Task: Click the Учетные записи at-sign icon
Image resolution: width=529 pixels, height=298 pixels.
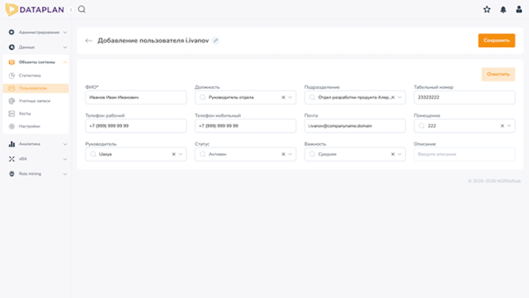Action: (x=11, y=101)
